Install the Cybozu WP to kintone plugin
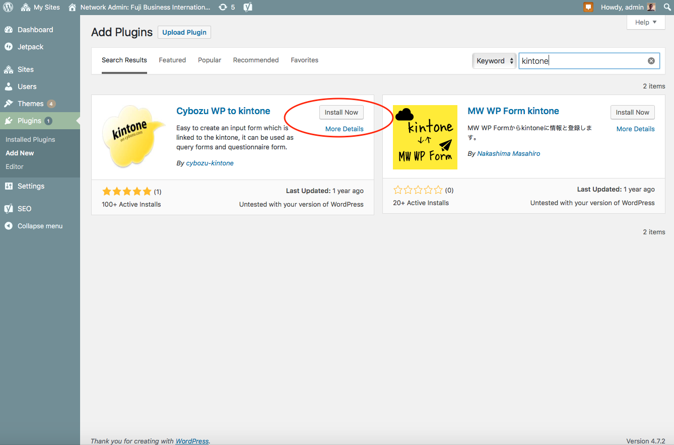Image resolution: width=674 pixels, height=445 pixels. click(x=341, y=112)
